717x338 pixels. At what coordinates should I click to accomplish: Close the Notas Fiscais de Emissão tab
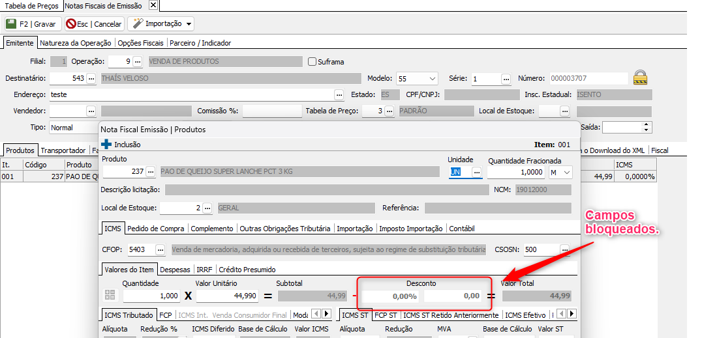153,5
